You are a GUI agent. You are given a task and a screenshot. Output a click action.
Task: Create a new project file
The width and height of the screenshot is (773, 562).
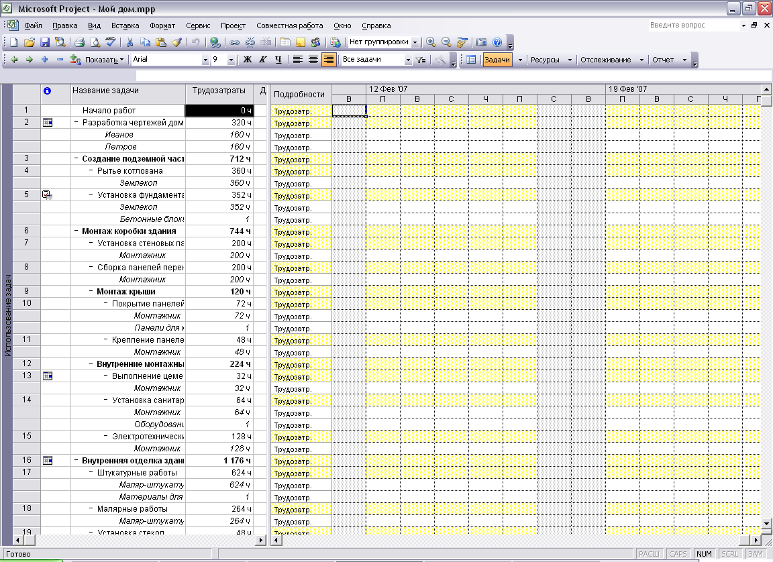14,42
